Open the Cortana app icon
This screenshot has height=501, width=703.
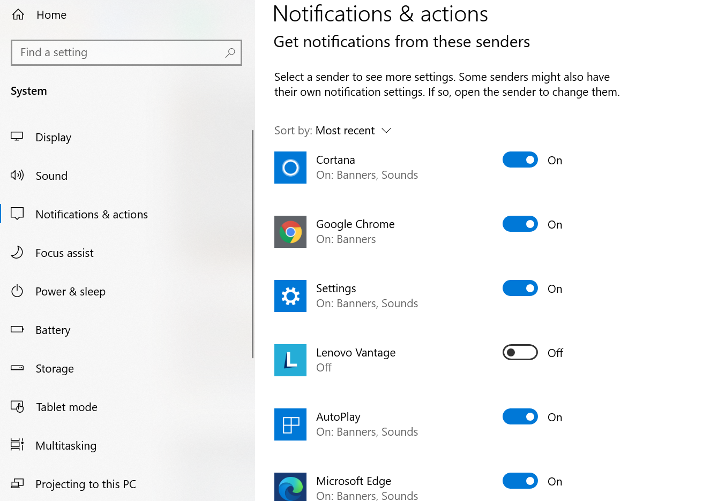(290, 168)
